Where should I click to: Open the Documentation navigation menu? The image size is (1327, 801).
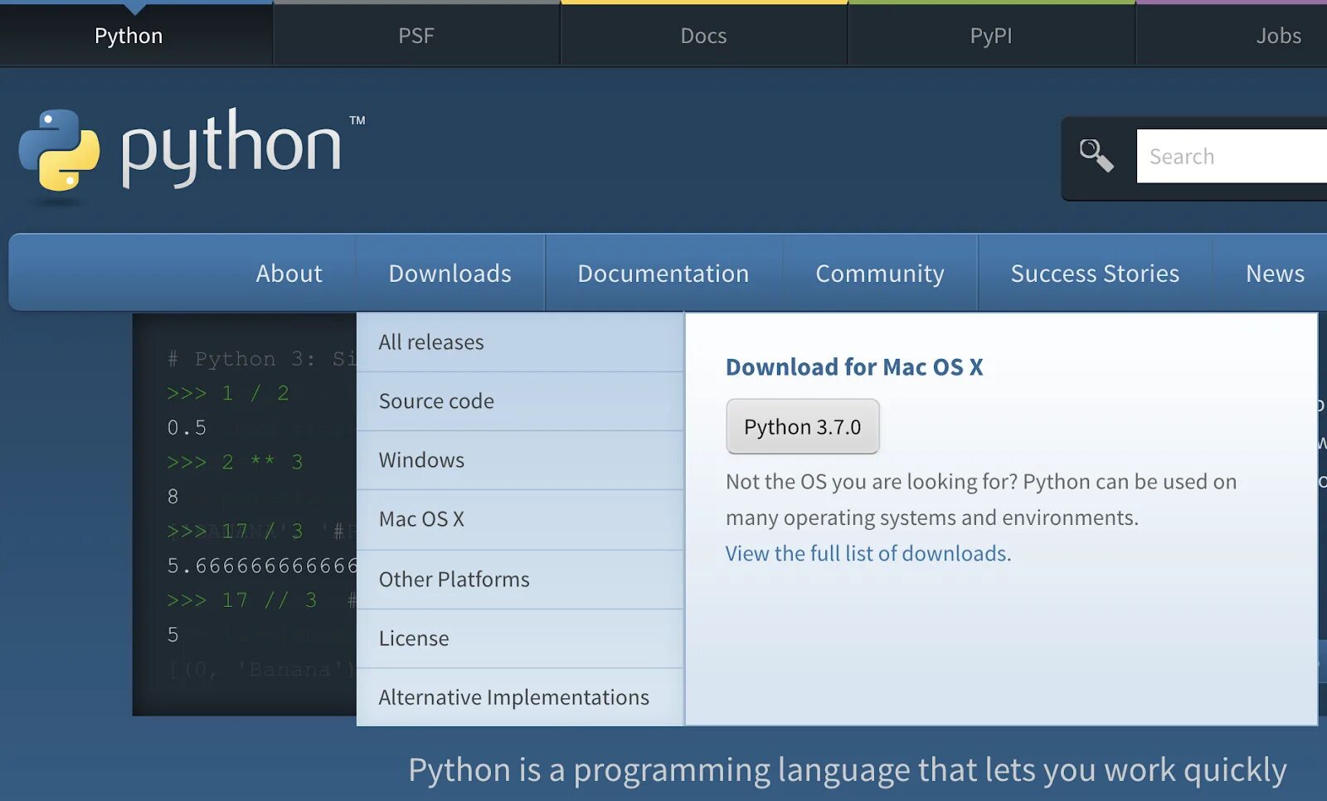coord(663,273)
